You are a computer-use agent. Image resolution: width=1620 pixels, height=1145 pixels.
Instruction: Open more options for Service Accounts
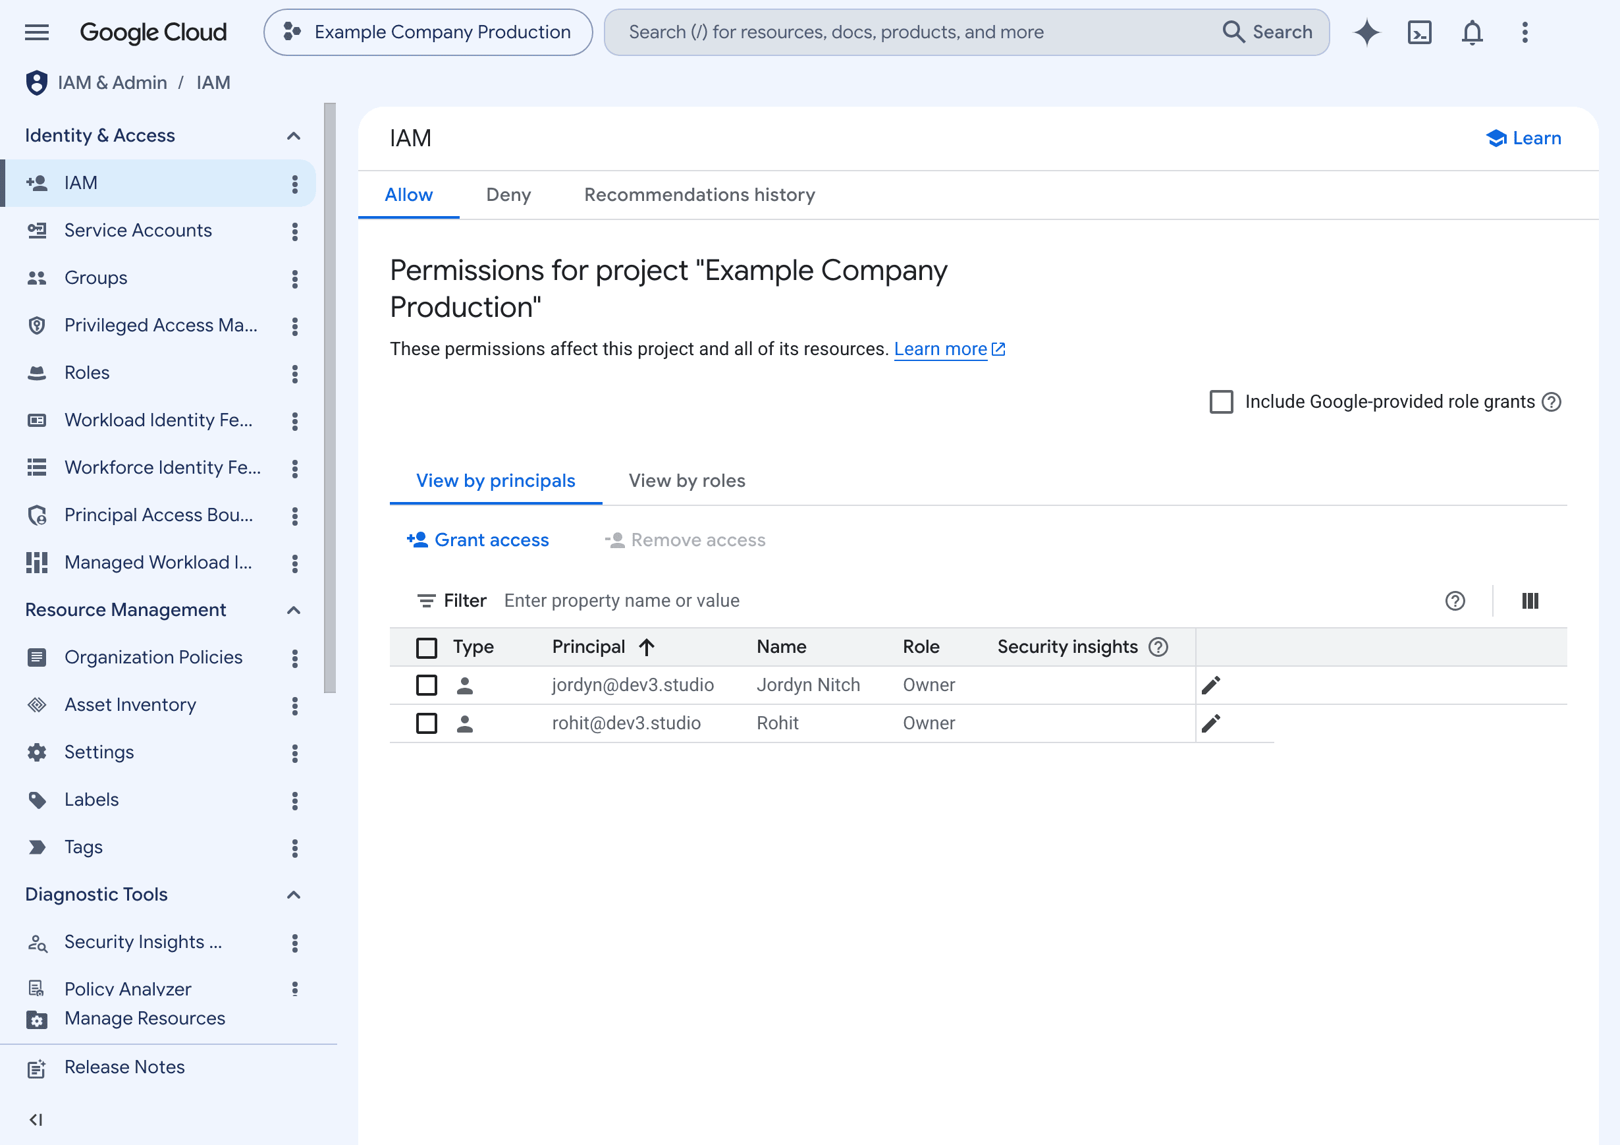pyautogui.click(x=295, y=231)
